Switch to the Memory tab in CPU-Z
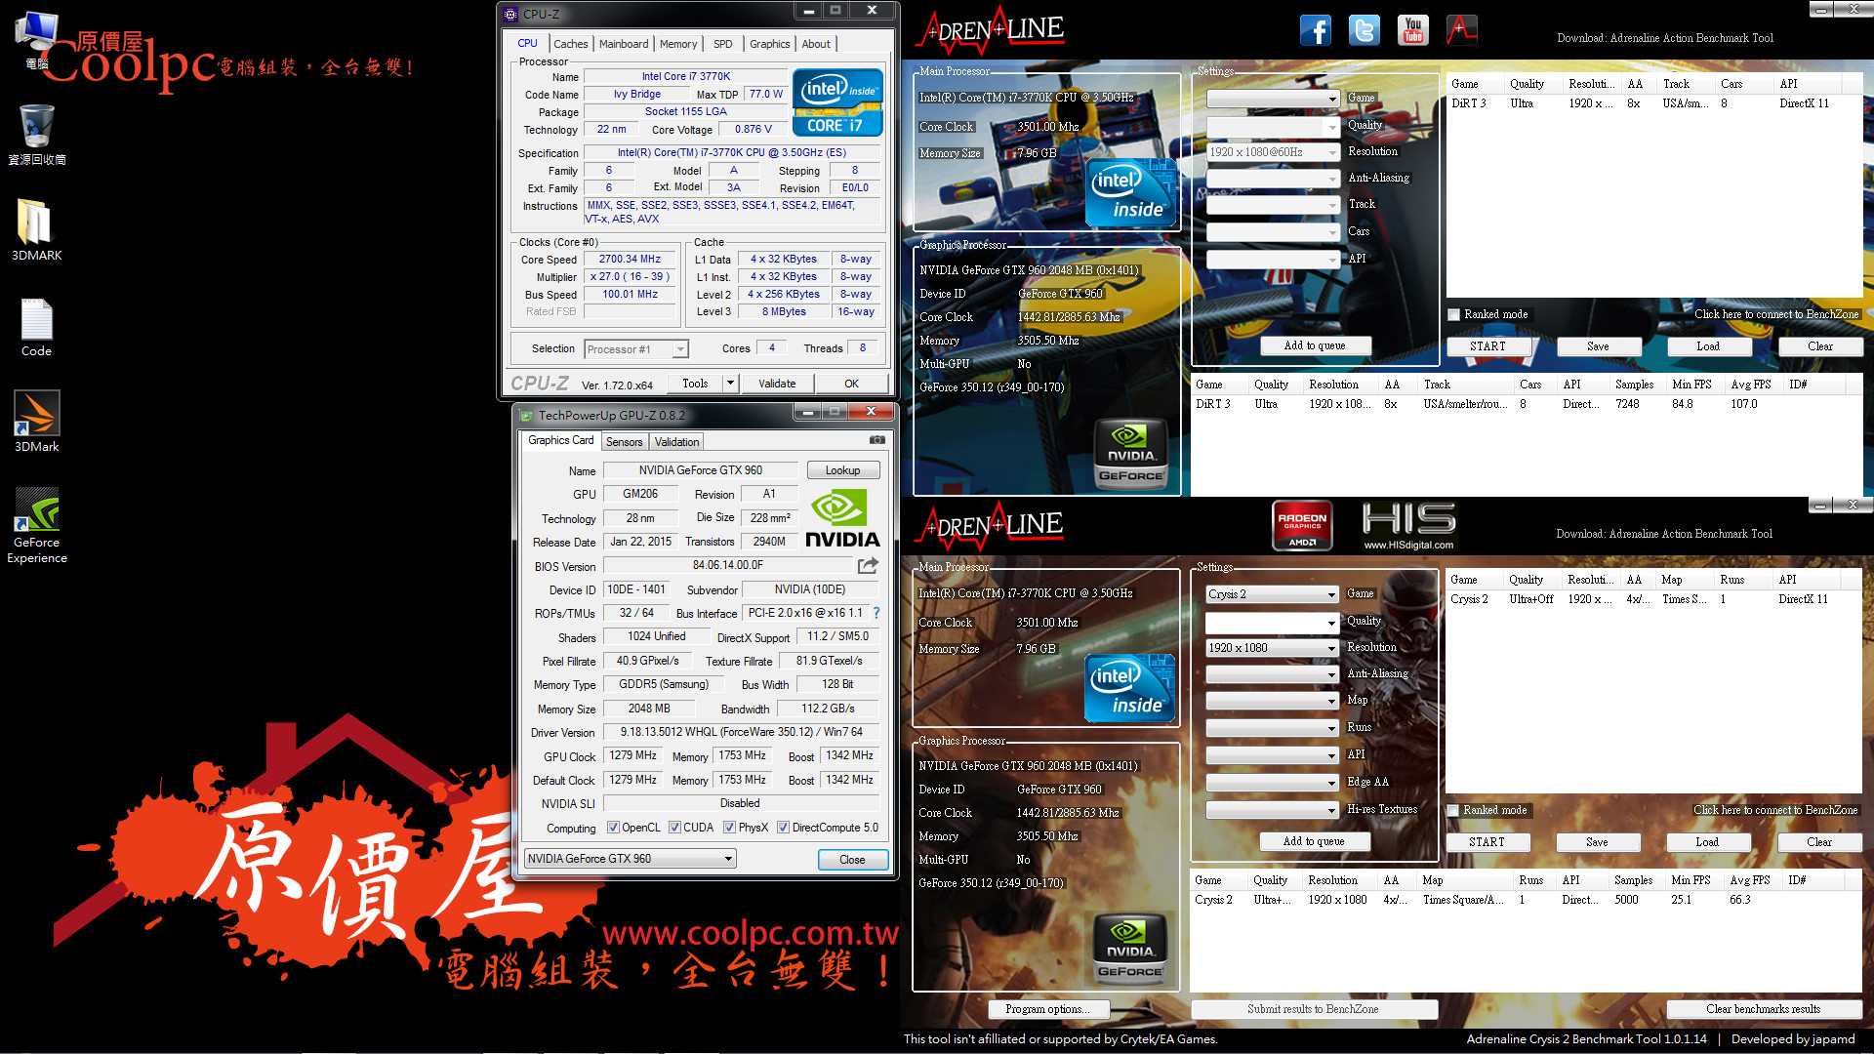Viewport: 1874px width, 1054px height. (678, 44)
